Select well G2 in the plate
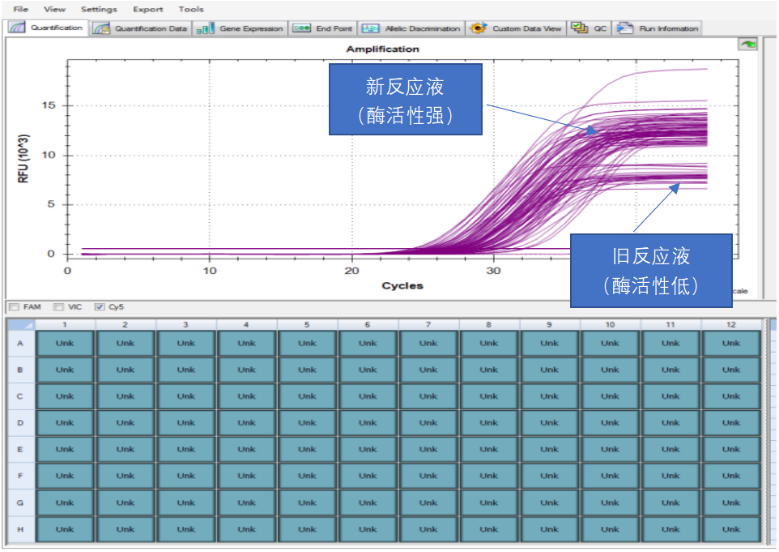Screen dimensions: 779x552 coord(126,503)
